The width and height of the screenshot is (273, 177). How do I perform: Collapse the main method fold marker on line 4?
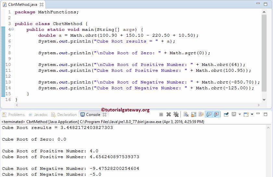point(13,29)
